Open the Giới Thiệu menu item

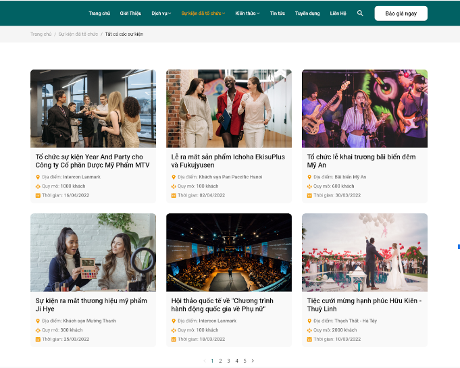(130, 13)
